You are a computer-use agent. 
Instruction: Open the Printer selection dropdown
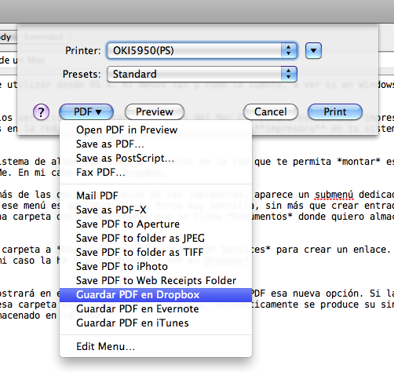(x=202, y=50)
